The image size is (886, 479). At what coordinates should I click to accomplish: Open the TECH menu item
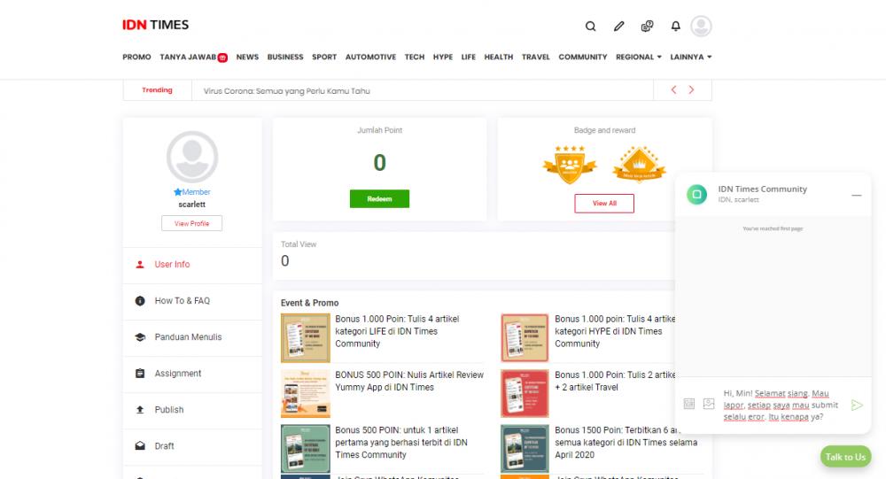point(414,57)
